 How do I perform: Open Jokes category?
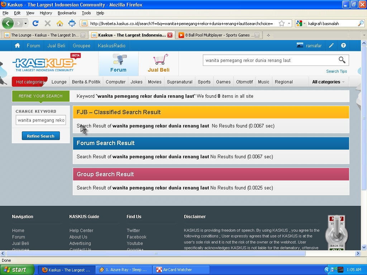click(x=137, y=82)
